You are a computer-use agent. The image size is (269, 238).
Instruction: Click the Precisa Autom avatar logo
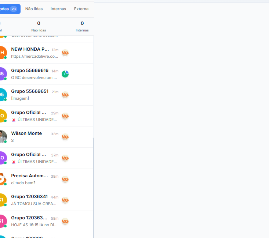(x=2, y=179)
